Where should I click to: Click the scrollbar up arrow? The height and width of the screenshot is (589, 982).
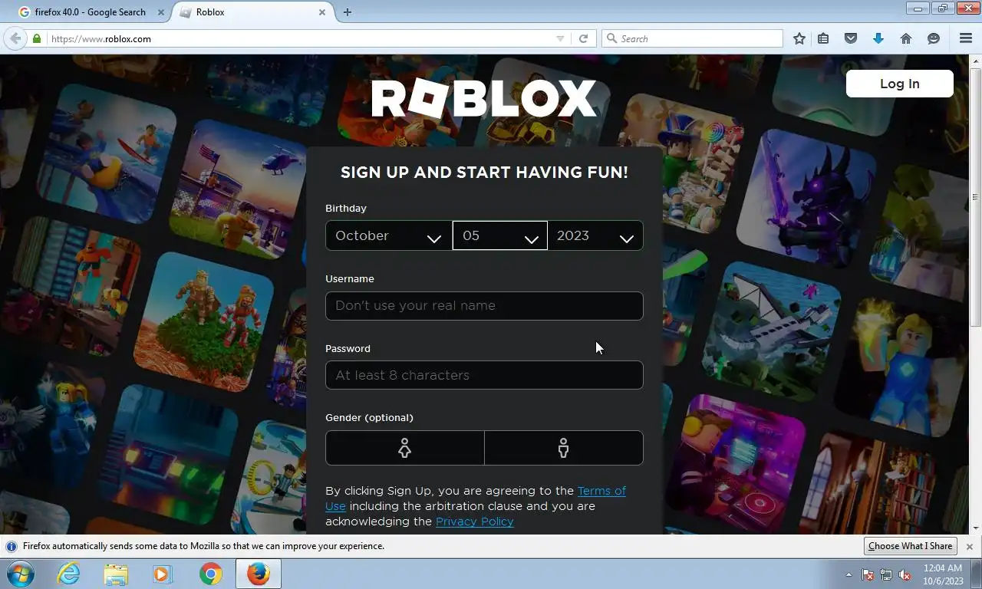coord(976,61)
